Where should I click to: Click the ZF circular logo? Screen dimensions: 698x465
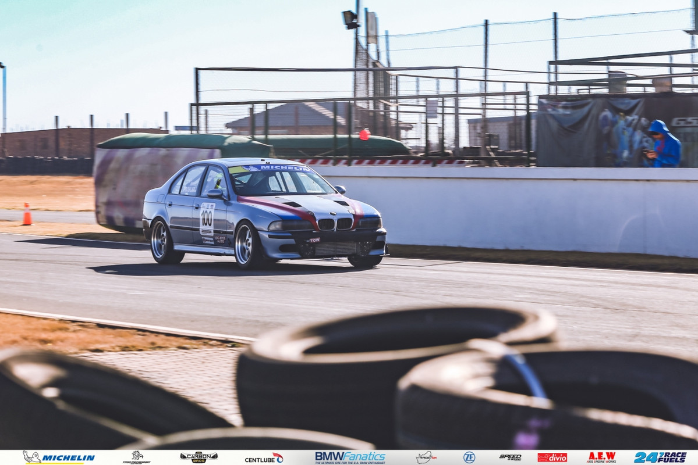(469, 457)
